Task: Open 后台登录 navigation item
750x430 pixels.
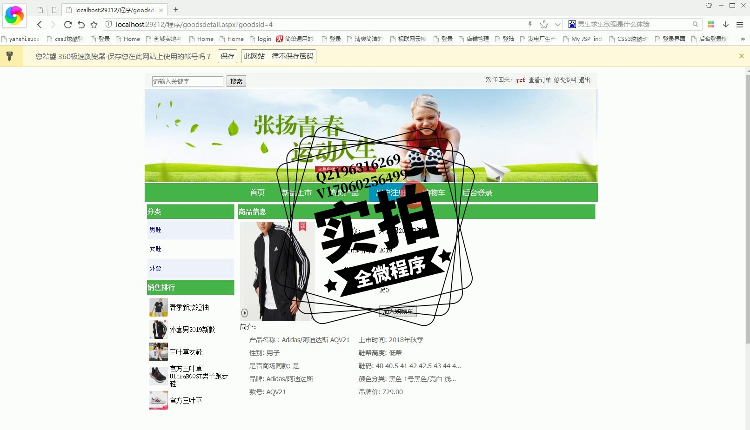Action: pos(477,192)
